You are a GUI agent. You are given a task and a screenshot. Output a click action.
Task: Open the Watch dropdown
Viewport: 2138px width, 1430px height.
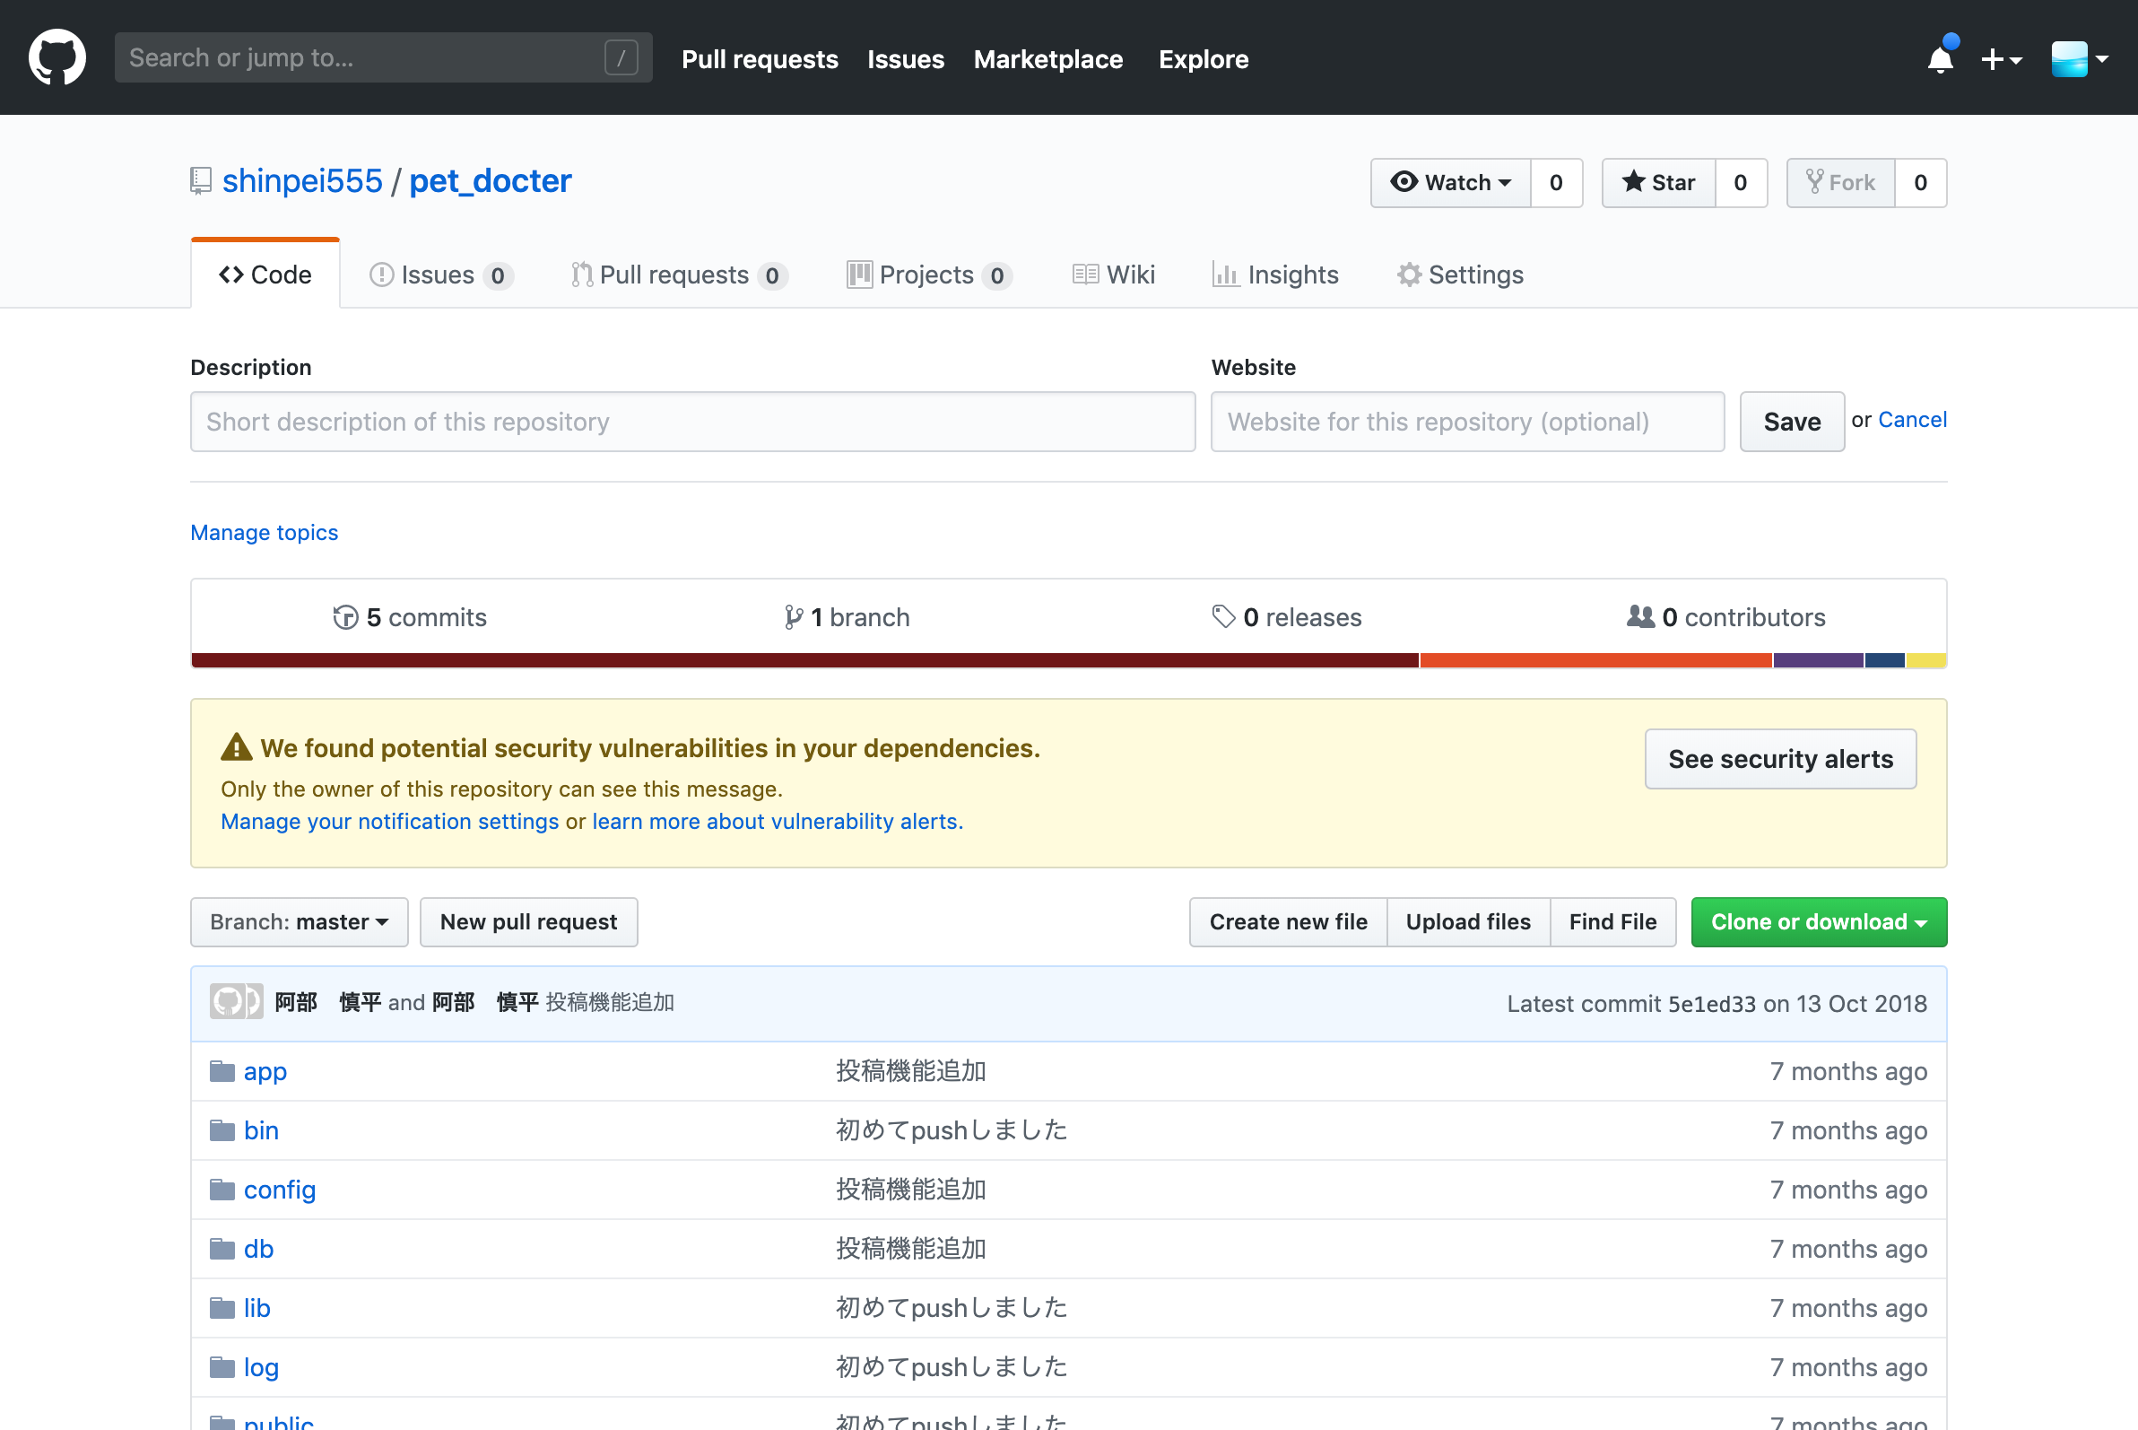(x=1450, y=182)
